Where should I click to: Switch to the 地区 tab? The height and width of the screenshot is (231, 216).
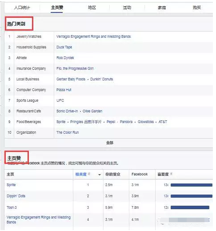tap(92, 8)
